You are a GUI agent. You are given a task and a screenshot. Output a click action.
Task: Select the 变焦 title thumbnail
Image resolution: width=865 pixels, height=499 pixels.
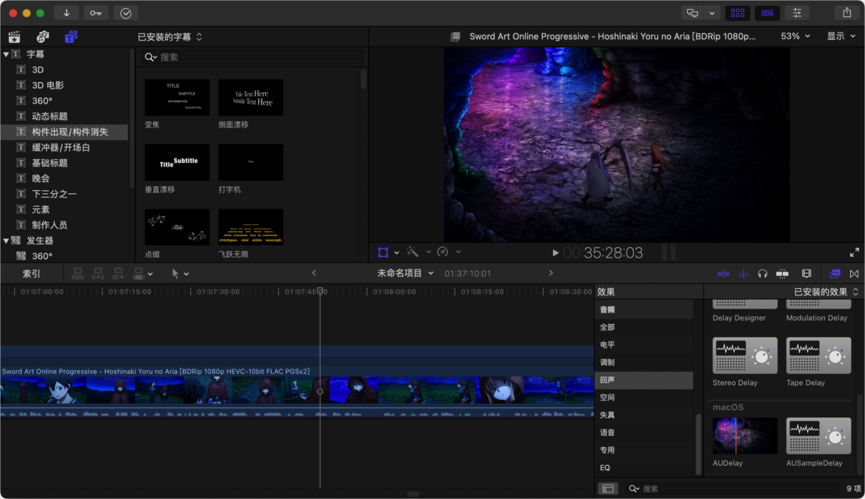[x=177, y=97]
